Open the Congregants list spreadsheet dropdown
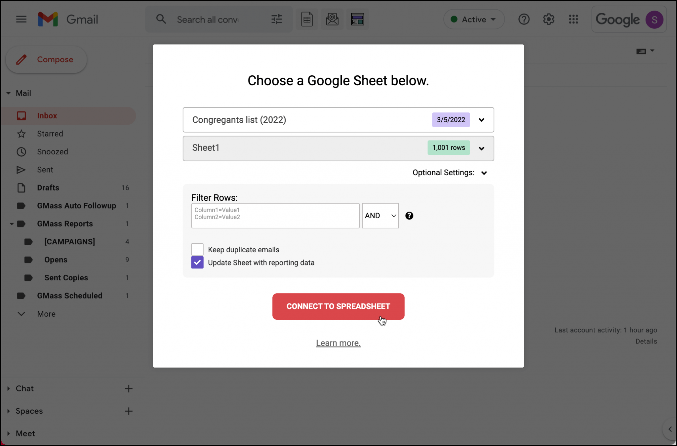Image resolution: width=677 pixels, height=446 pixels. (x=482, y=120)
